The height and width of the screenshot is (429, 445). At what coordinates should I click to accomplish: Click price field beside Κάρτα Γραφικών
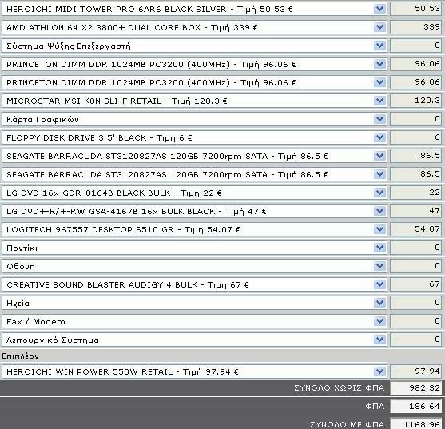pyautogui.click(x=415, y=119)
